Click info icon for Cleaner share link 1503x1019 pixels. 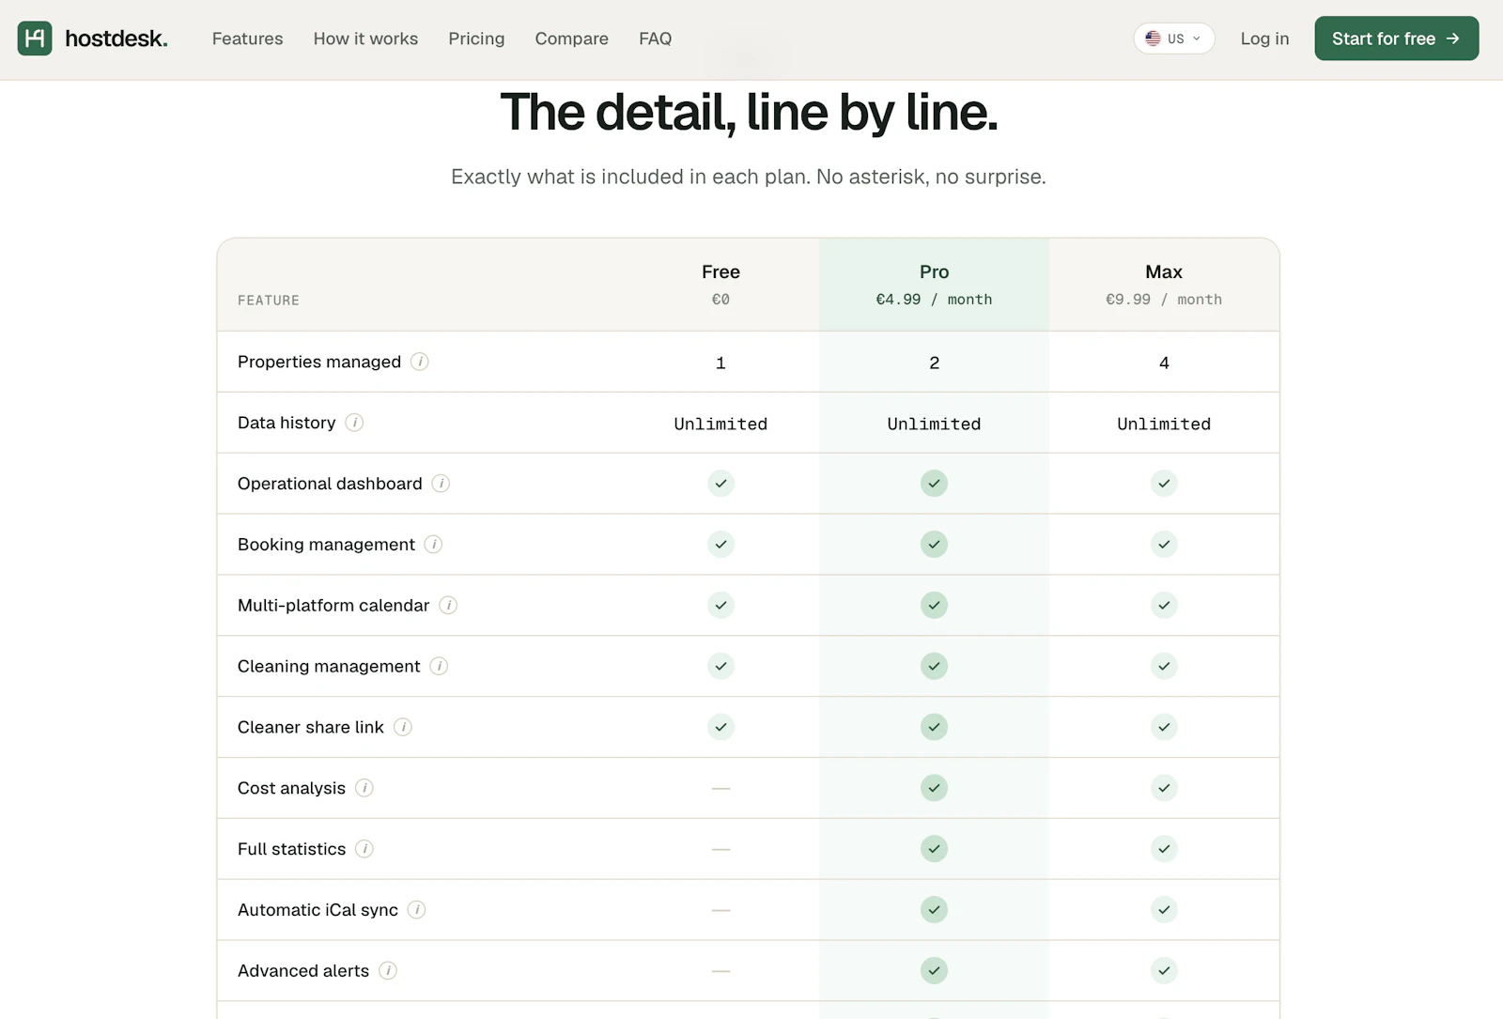tap(403, 727)
